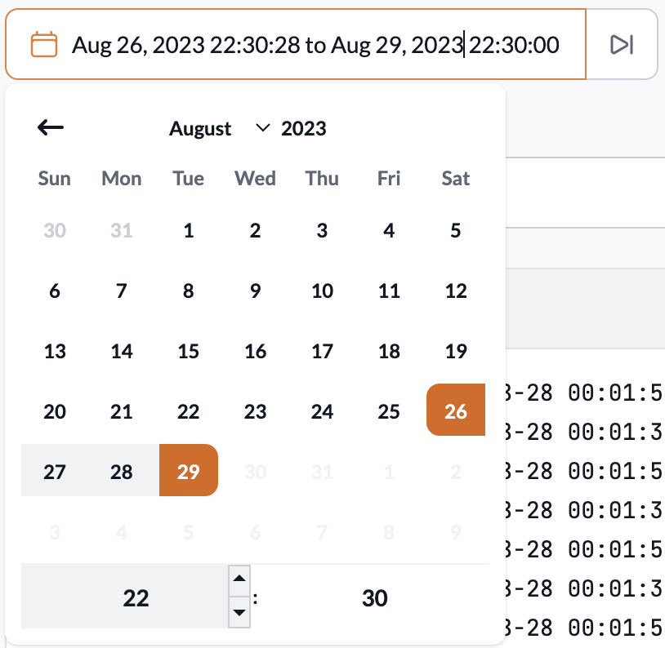Click the date range text input
Image resolution: width=665 pixels, height=648 pixels.
(x=315, y=44)
